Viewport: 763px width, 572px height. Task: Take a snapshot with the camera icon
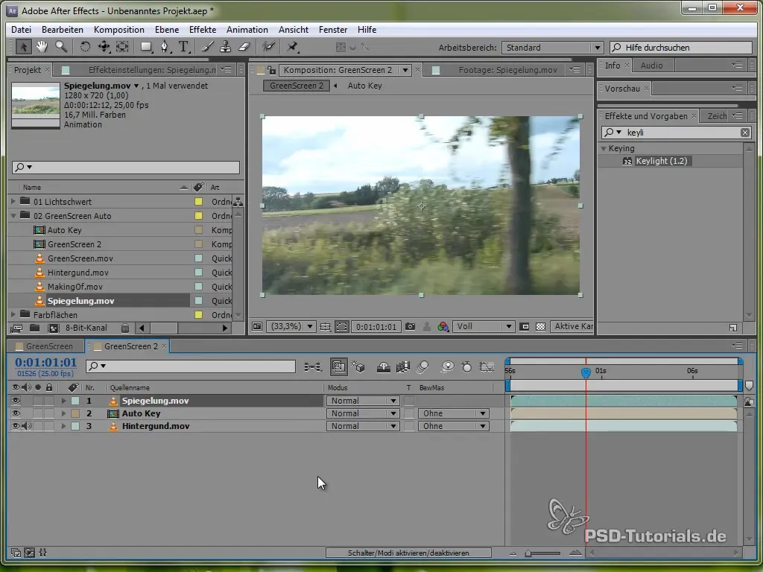click(411, 327)
